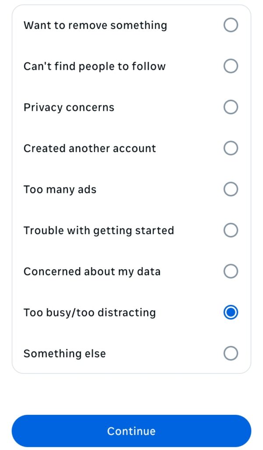Select the "Privacy concerns" radio button

(231, 107)
